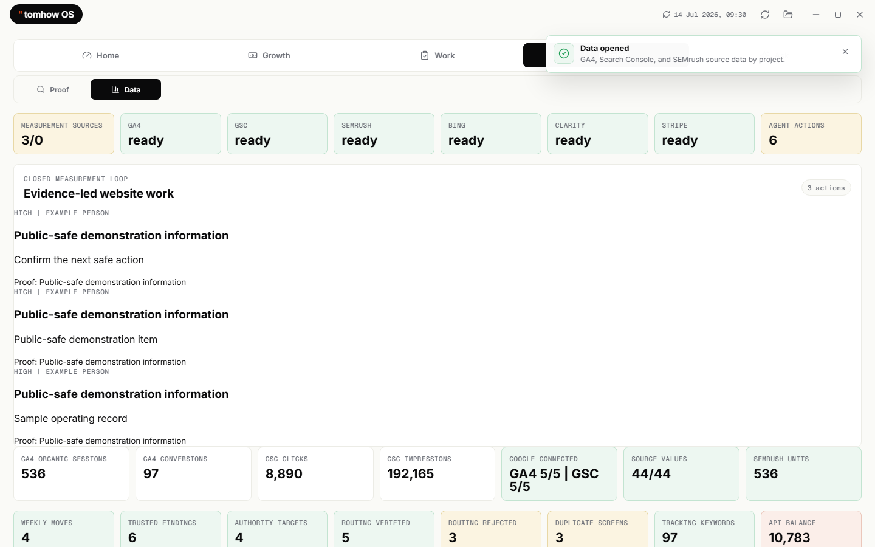
Task: Click the tomhow OS logo
Action: click(x=46, y=15)
